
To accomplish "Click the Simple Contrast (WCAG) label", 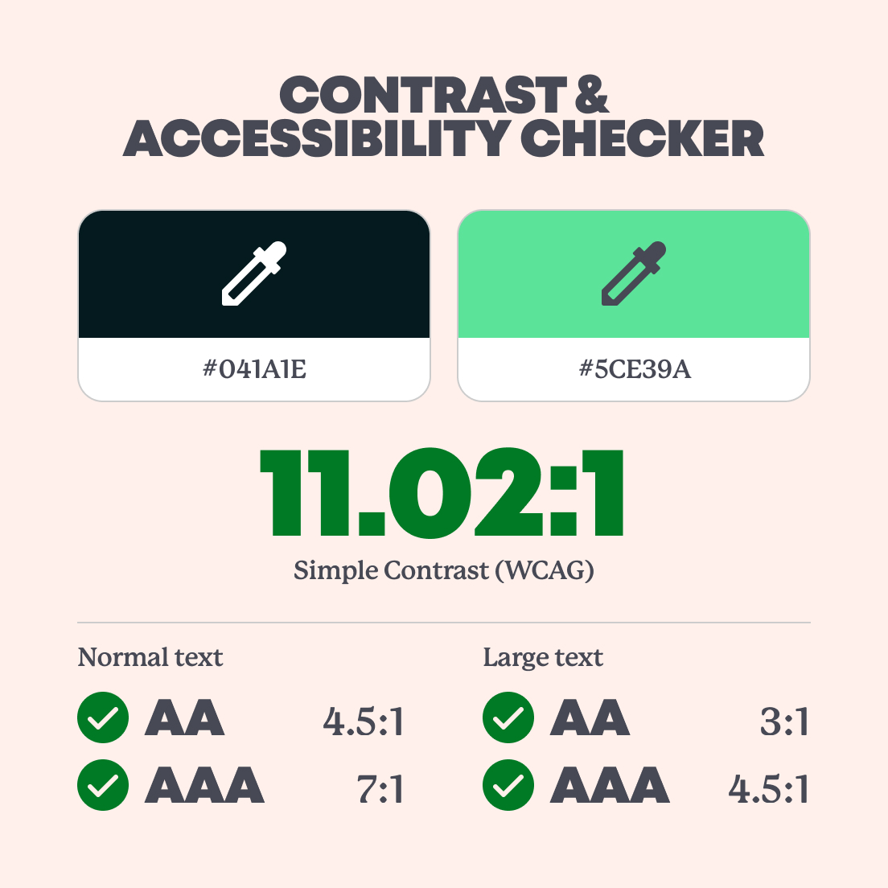I will click(x=443, y=570).
